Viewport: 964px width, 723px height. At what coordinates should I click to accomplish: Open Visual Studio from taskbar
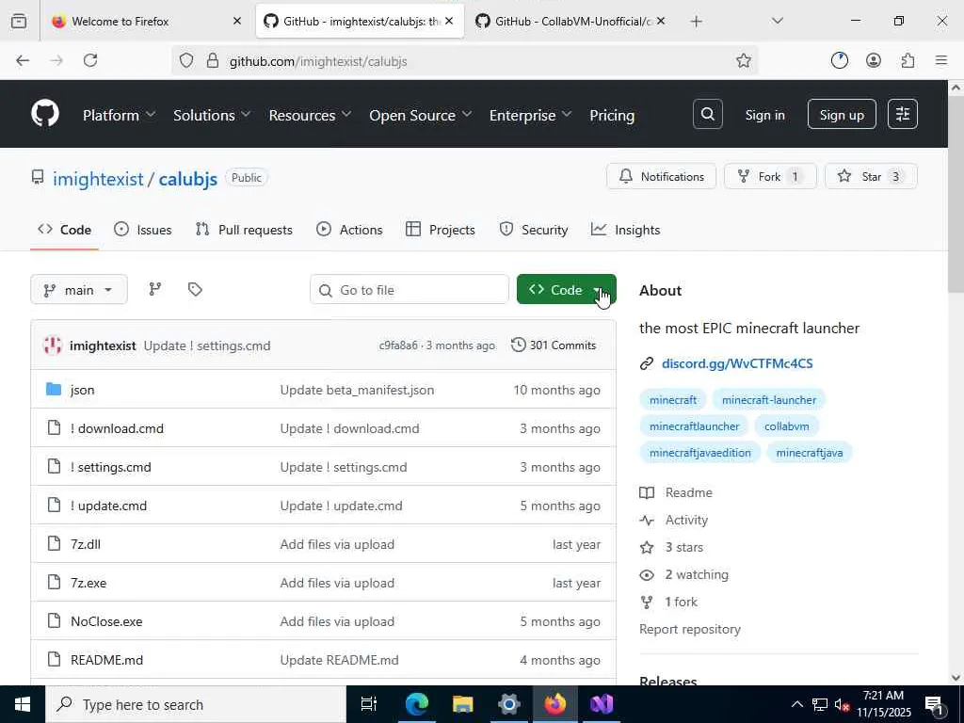602,704
